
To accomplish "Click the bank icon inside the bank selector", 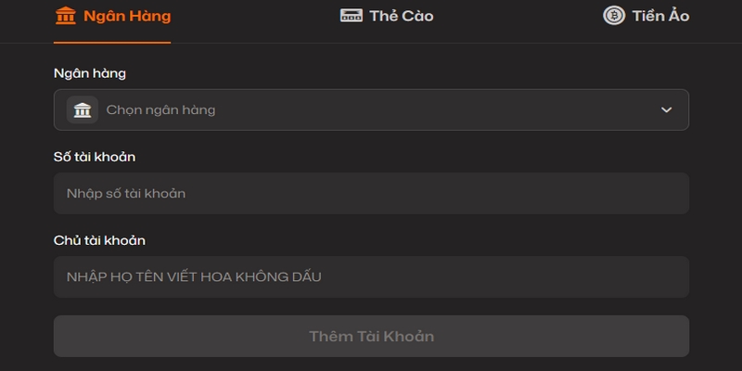I will pos(83,109).
